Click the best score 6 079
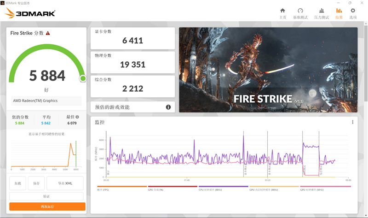The height and width of the screenshot is (218, 368). pyautogui.click(x=72, y=123)
